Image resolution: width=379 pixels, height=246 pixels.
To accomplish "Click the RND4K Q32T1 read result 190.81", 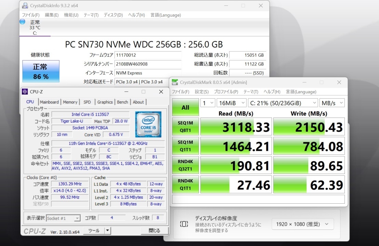I will pos(236,165).
